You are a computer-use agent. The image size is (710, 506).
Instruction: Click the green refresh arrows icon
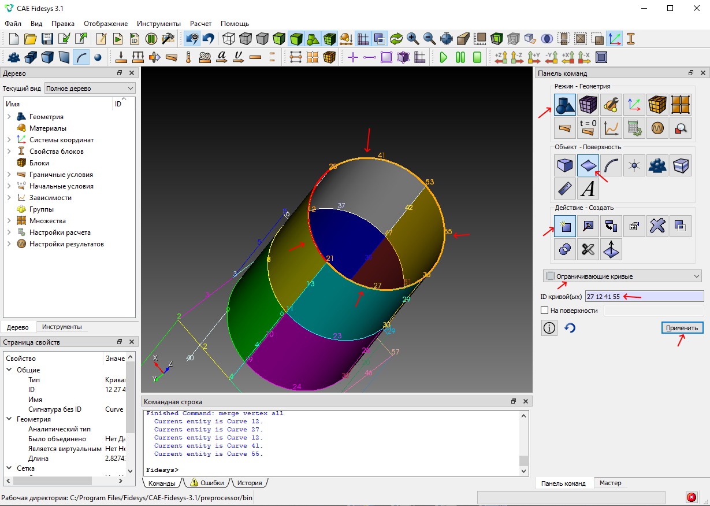pos(396,39)
